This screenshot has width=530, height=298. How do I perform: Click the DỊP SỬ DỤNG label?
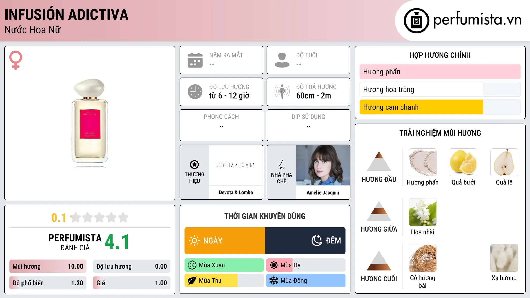click(308, 117)
